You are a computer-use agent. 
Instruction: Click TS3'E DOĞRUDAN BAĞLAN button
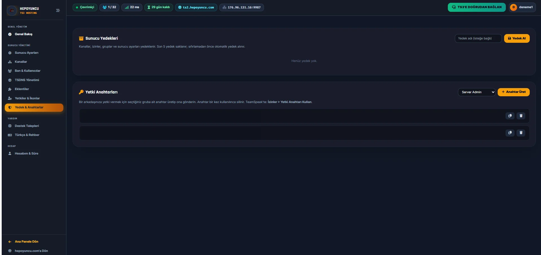[x=477, y=7]
